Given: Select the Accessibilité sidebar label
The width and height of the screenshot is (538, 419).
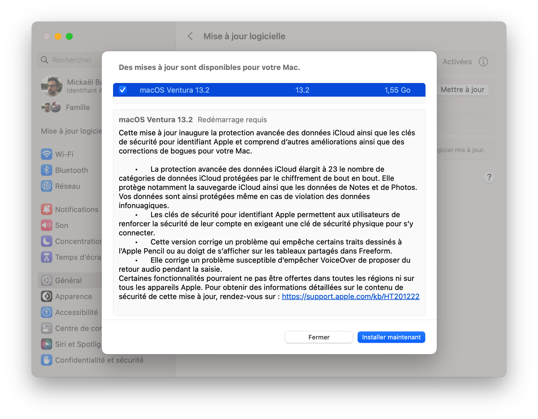Looking at the screenshot, I should click(x=76, y=312).
